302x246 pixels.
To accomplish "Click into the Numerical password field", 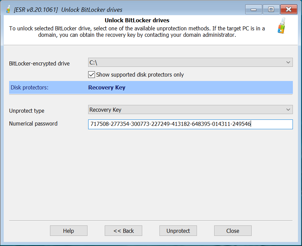I will [190, 124].
